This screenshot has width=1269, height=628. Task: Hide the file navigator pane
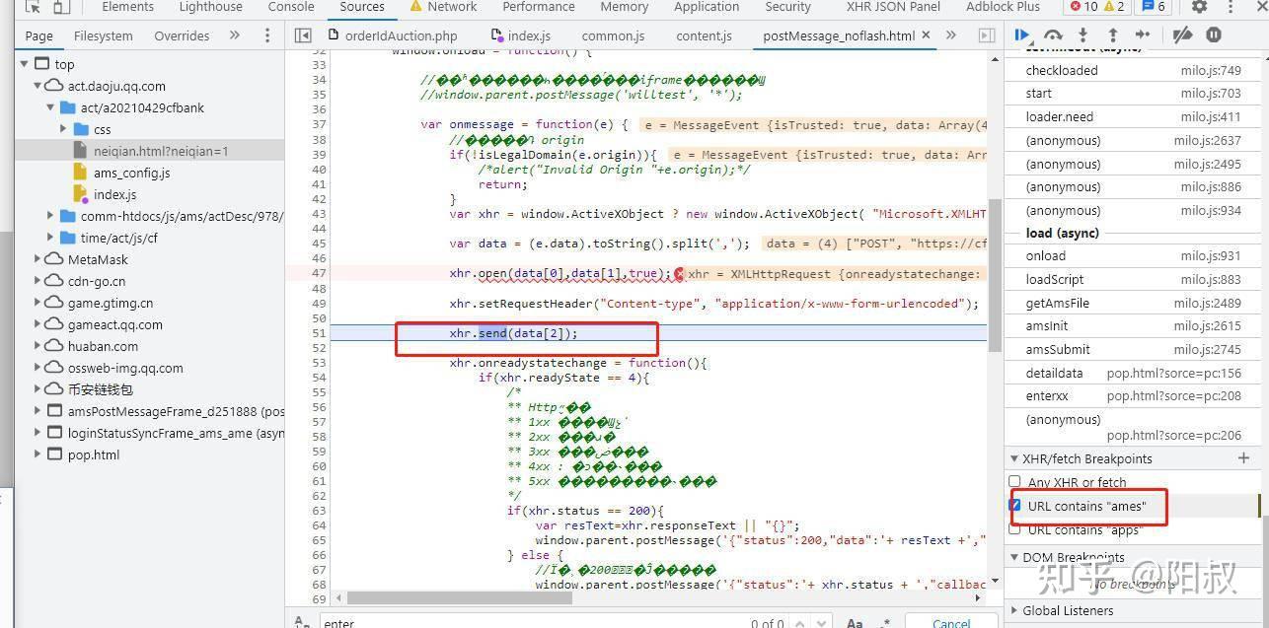[304, 35]
